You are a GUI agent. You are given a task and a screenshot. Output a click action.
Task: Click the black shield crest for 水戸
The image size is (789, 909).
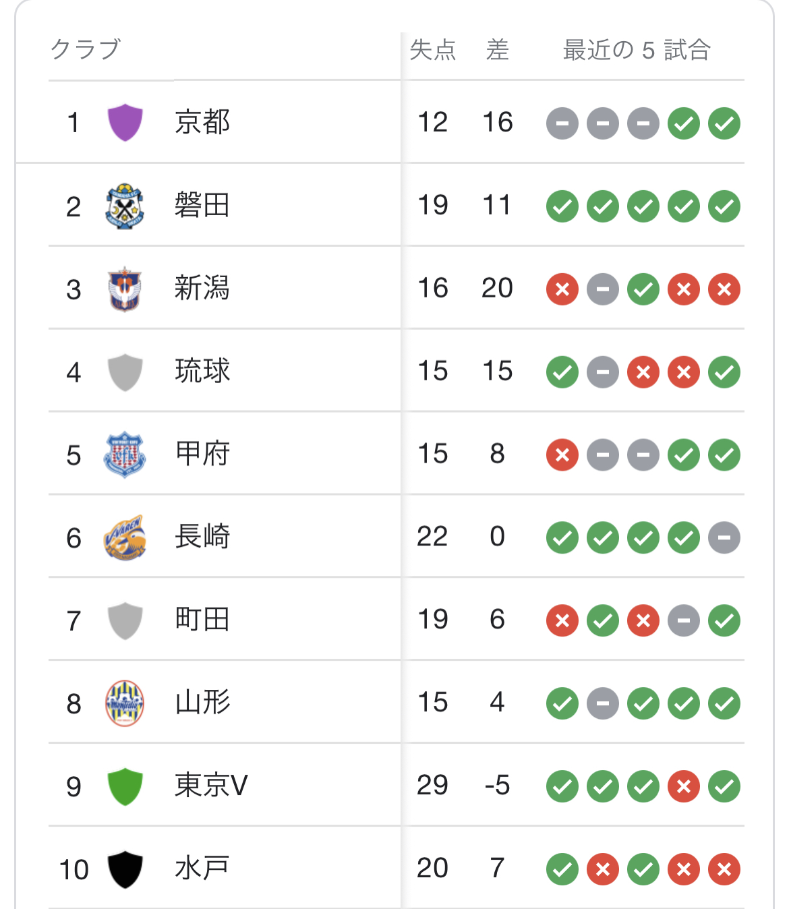coord(125,869)
